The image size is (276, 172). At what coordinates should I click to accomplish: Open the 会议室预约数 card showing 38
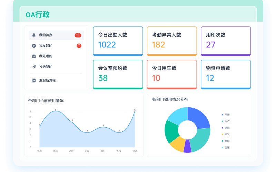pyautogui.click(x=118, y=74)
